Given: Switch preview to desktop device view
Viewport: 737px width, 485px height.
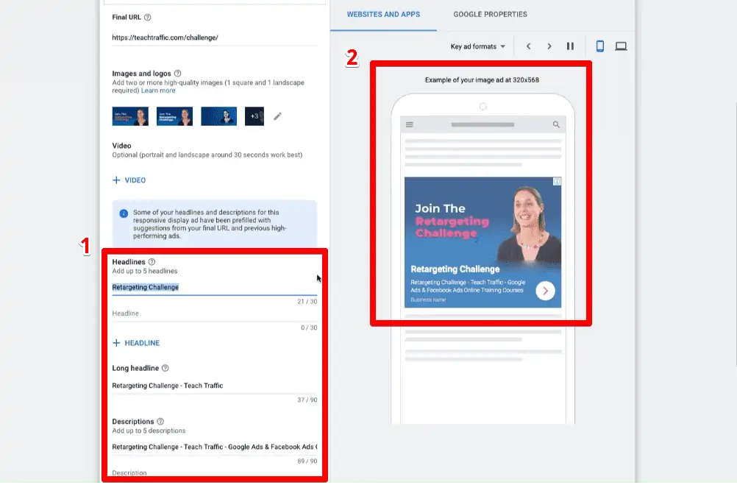Looking at the screenshot, I should pos(621,46).
